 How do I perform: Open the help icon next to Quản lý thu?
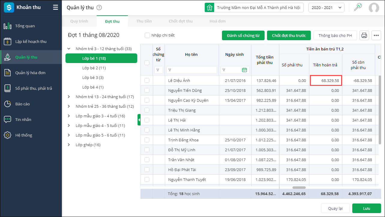(99, 8)
